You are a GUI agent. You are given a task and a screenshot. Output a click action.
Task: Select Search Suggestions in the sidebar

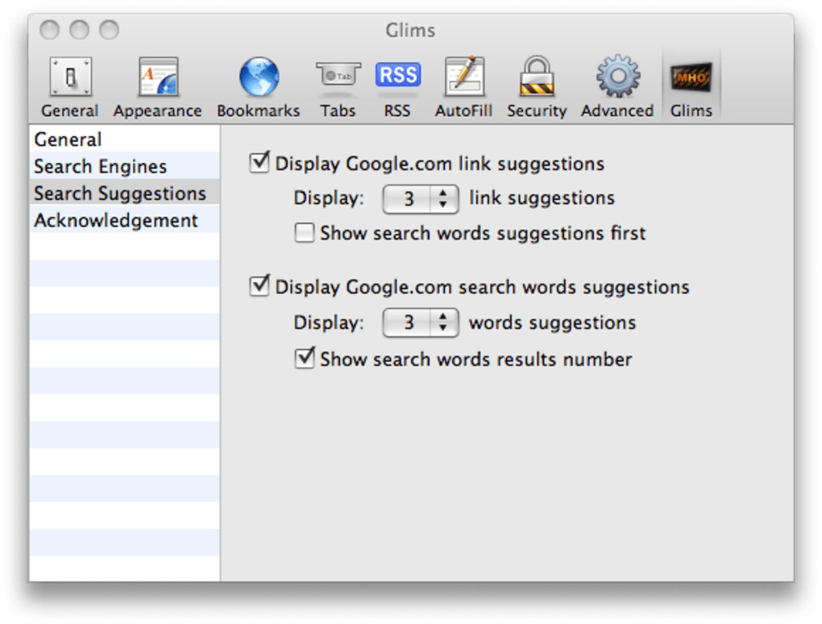120,193
